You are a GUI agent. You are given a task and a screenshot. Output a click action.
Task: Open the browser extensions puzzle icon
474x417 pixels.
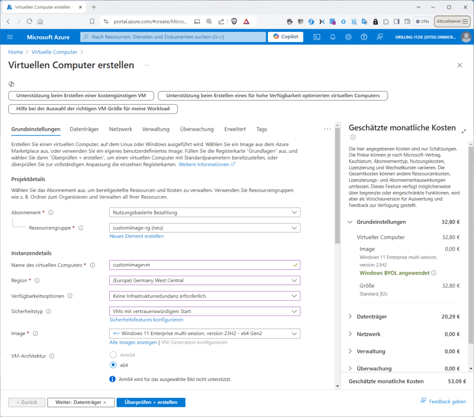[386, 21]
